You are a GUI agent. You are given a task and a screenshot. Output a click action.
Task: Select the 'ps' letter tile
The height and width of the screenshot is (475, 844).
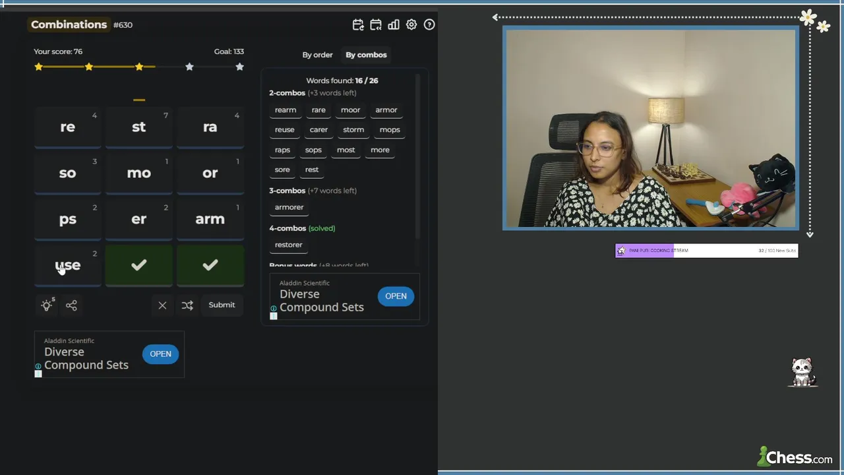(67, 220)
